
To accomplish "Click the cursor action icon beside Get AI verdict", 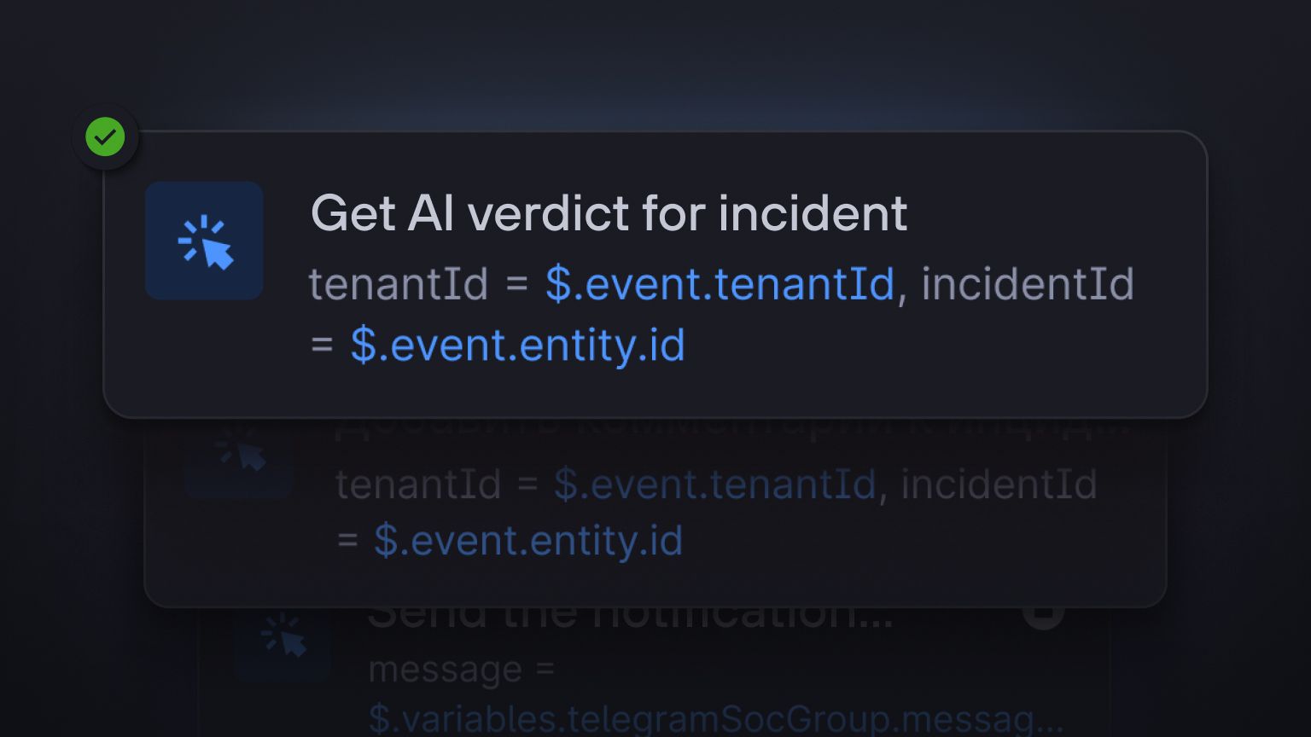I will point(204,241).
